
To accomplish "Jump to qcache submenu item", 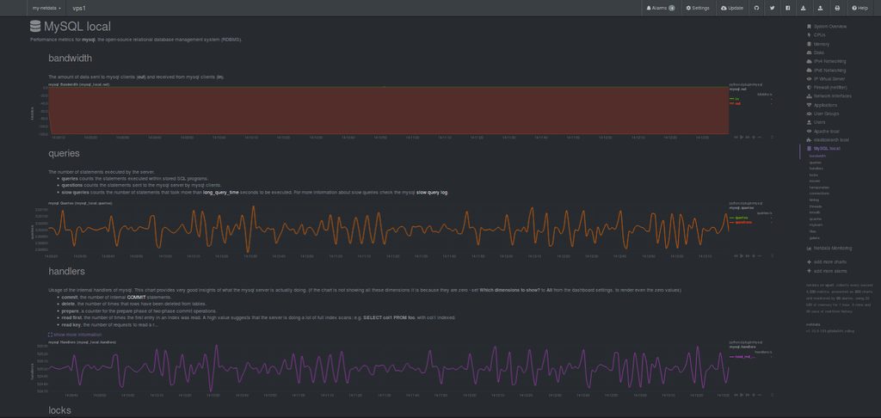I will [x=816, y=219].
